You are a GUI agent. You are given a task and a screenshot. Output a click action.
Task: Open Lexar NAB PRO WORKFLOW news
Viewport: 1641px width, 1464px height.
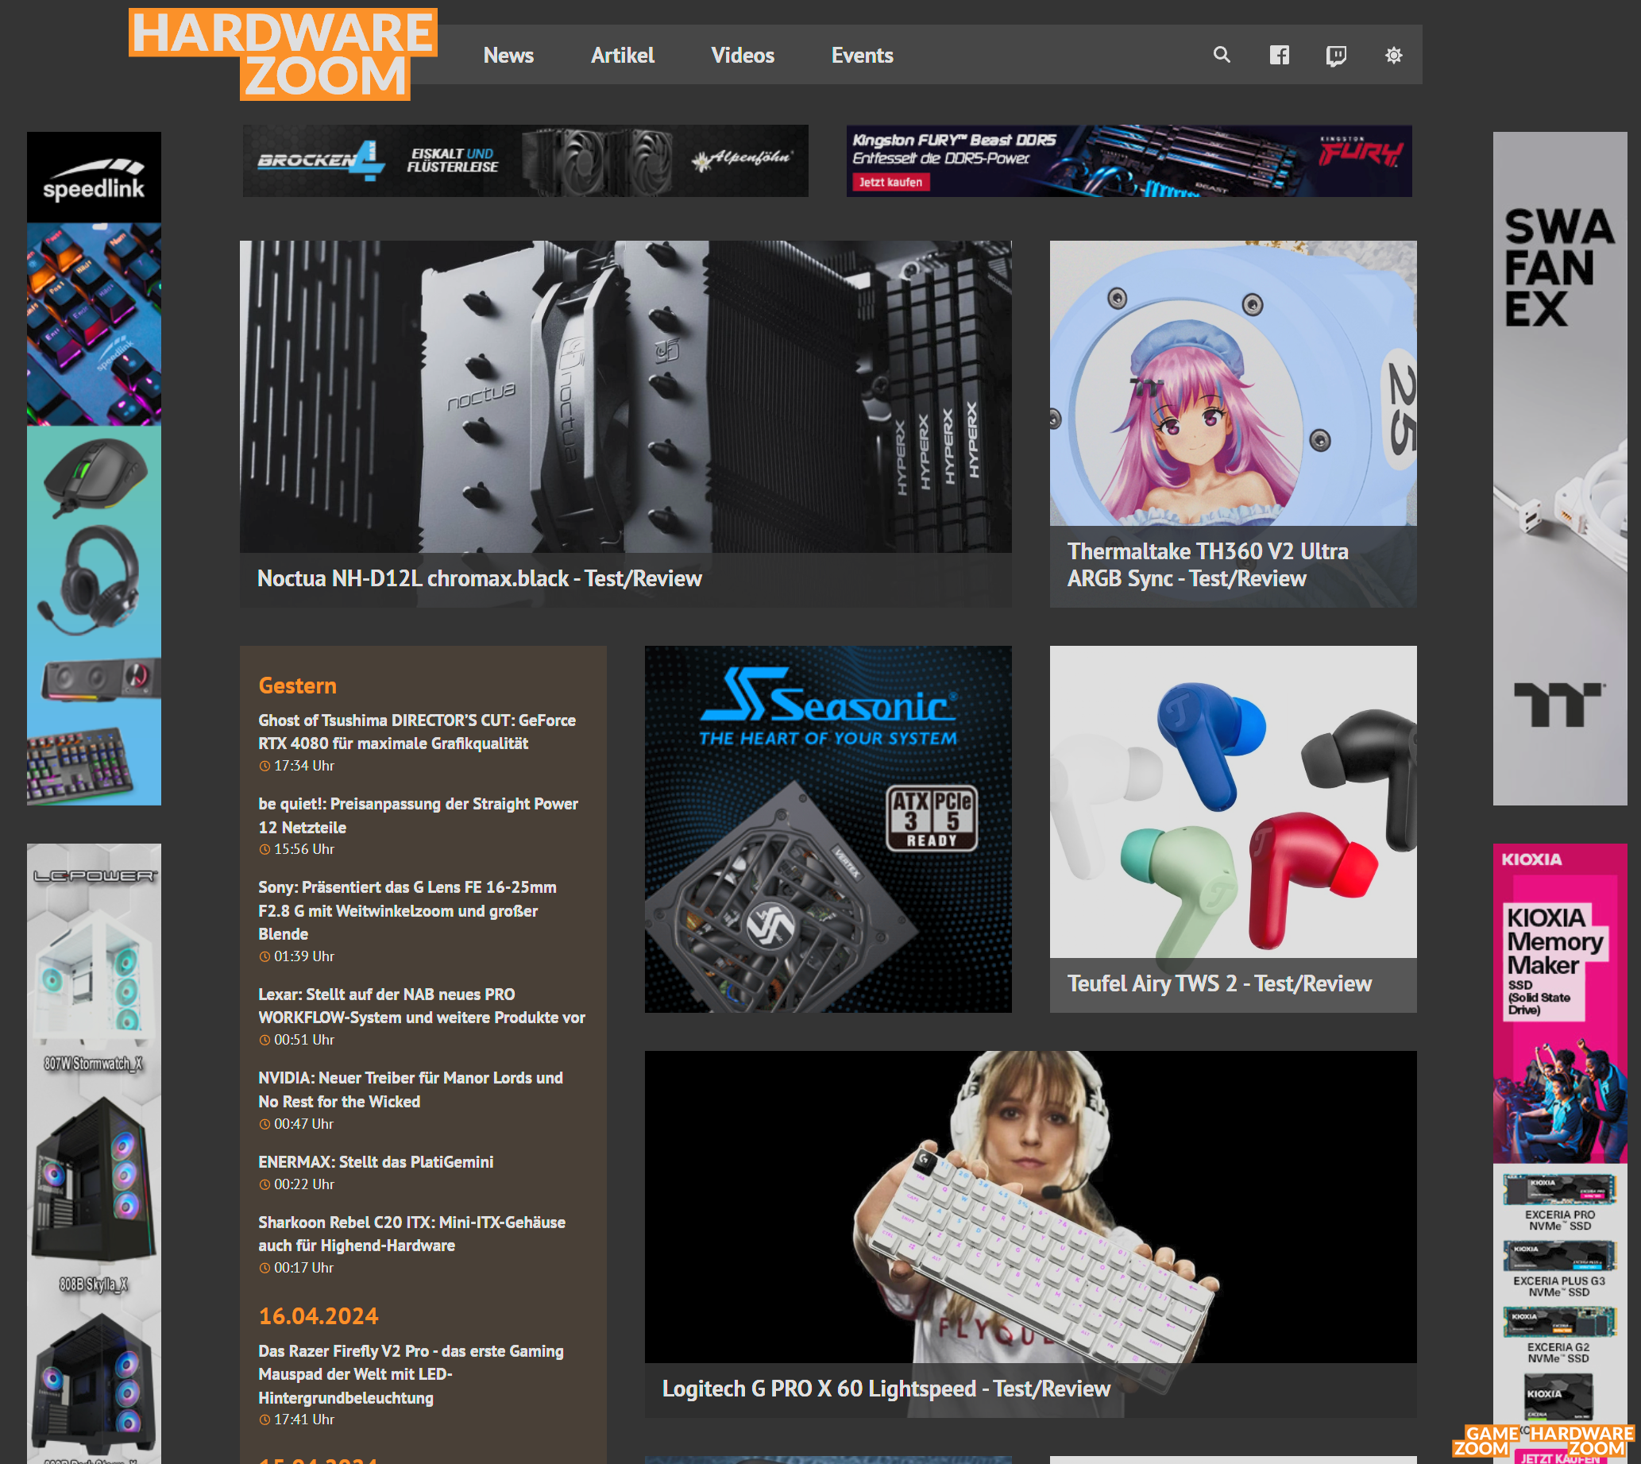tap(422, 1006)
